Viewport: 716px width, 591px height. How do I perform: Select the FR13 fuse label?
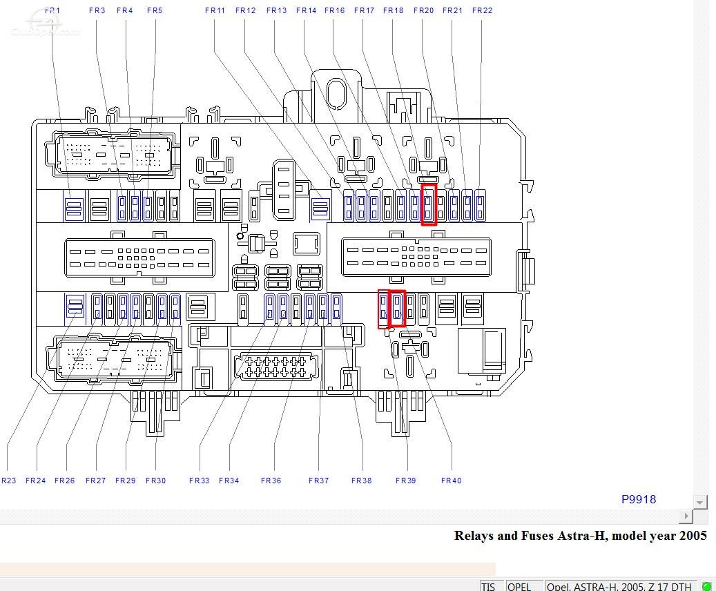point(277,10)
